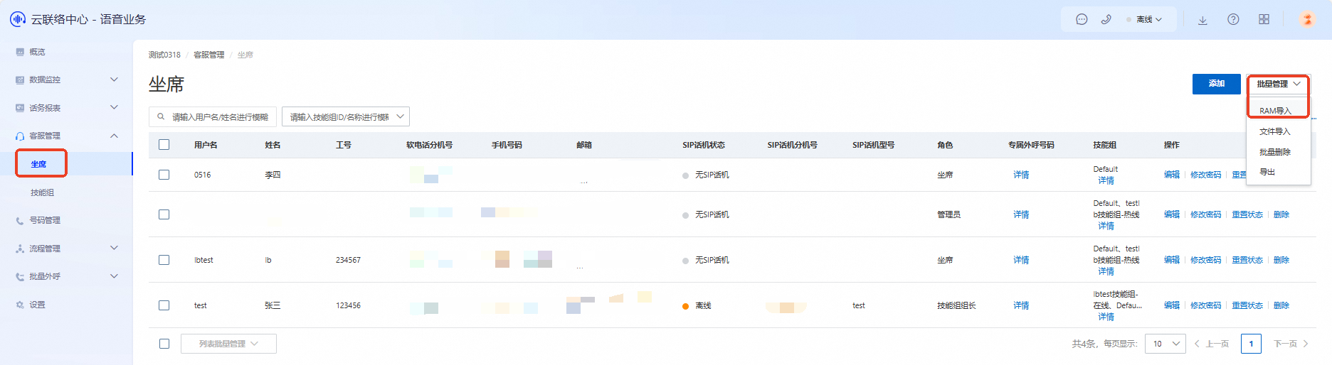Toggle the bottom select-all checkbox beside 列表批量管理
This screenshot has height=365, width=1332.
[164, 344]
